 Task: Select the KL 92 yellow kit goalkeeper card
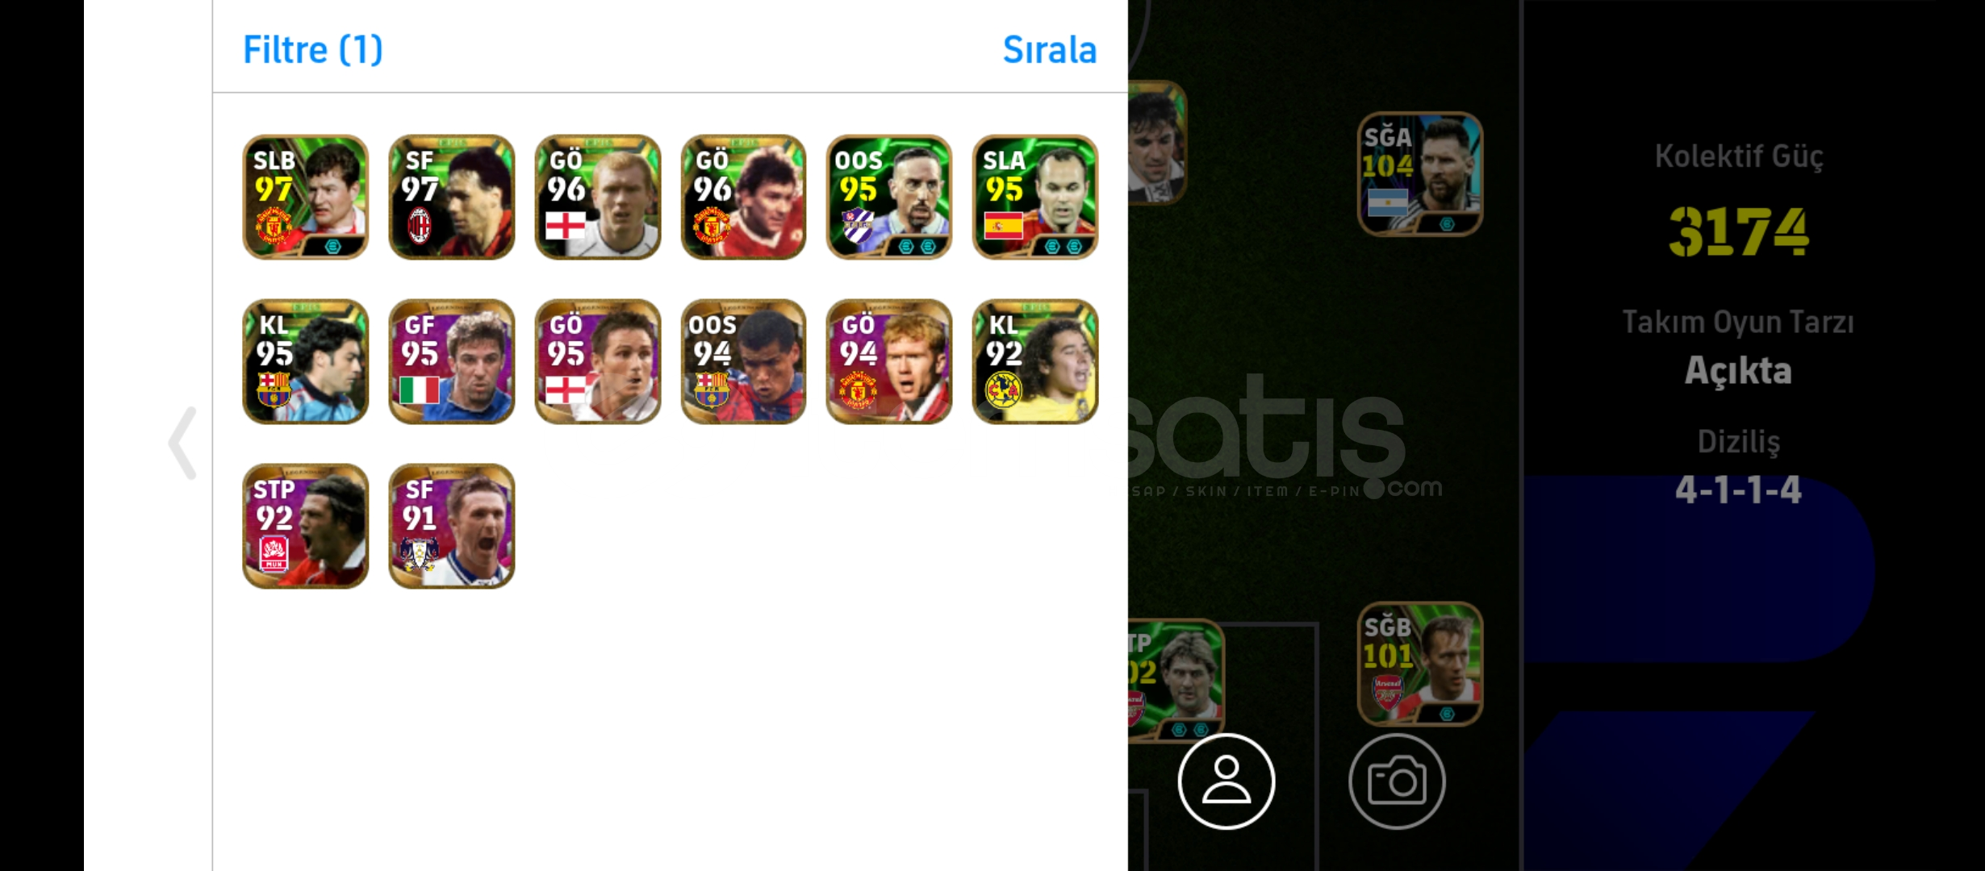(x=1035, y=361)
